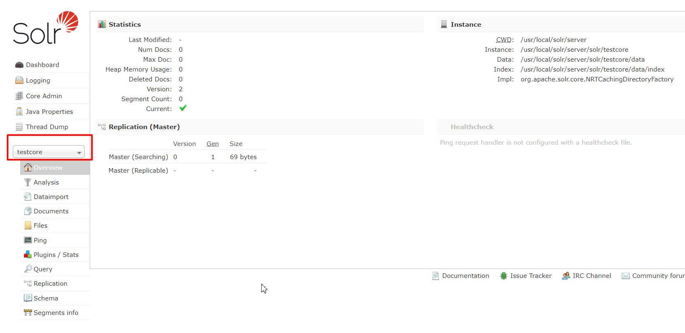The width and height of the screenshot is (685, 333).
Task: Click the NRTCachingDirectoryFactory Impl value
Action: 597,79
